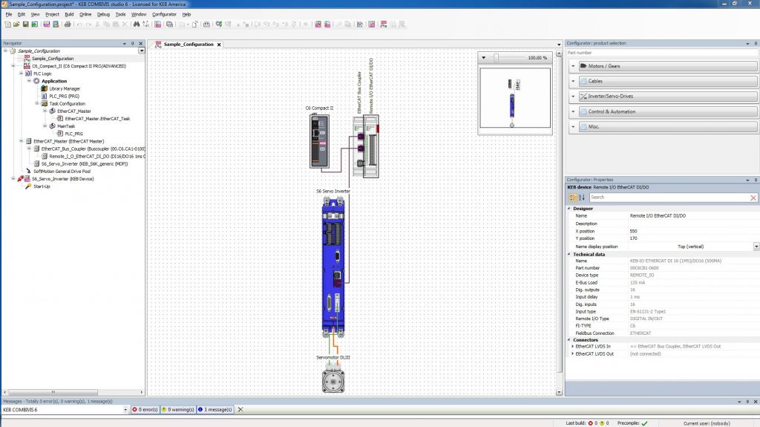Image resolution: width=760 pixels, height=427 pixels.
Task: Select the S6 Servo Inverter device in canvas
Action: pos(333,267)
